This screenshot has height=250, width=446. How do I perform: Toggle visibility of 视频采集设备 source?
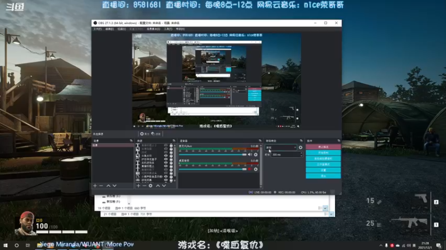pyautogui.click(x=166, y=173)
